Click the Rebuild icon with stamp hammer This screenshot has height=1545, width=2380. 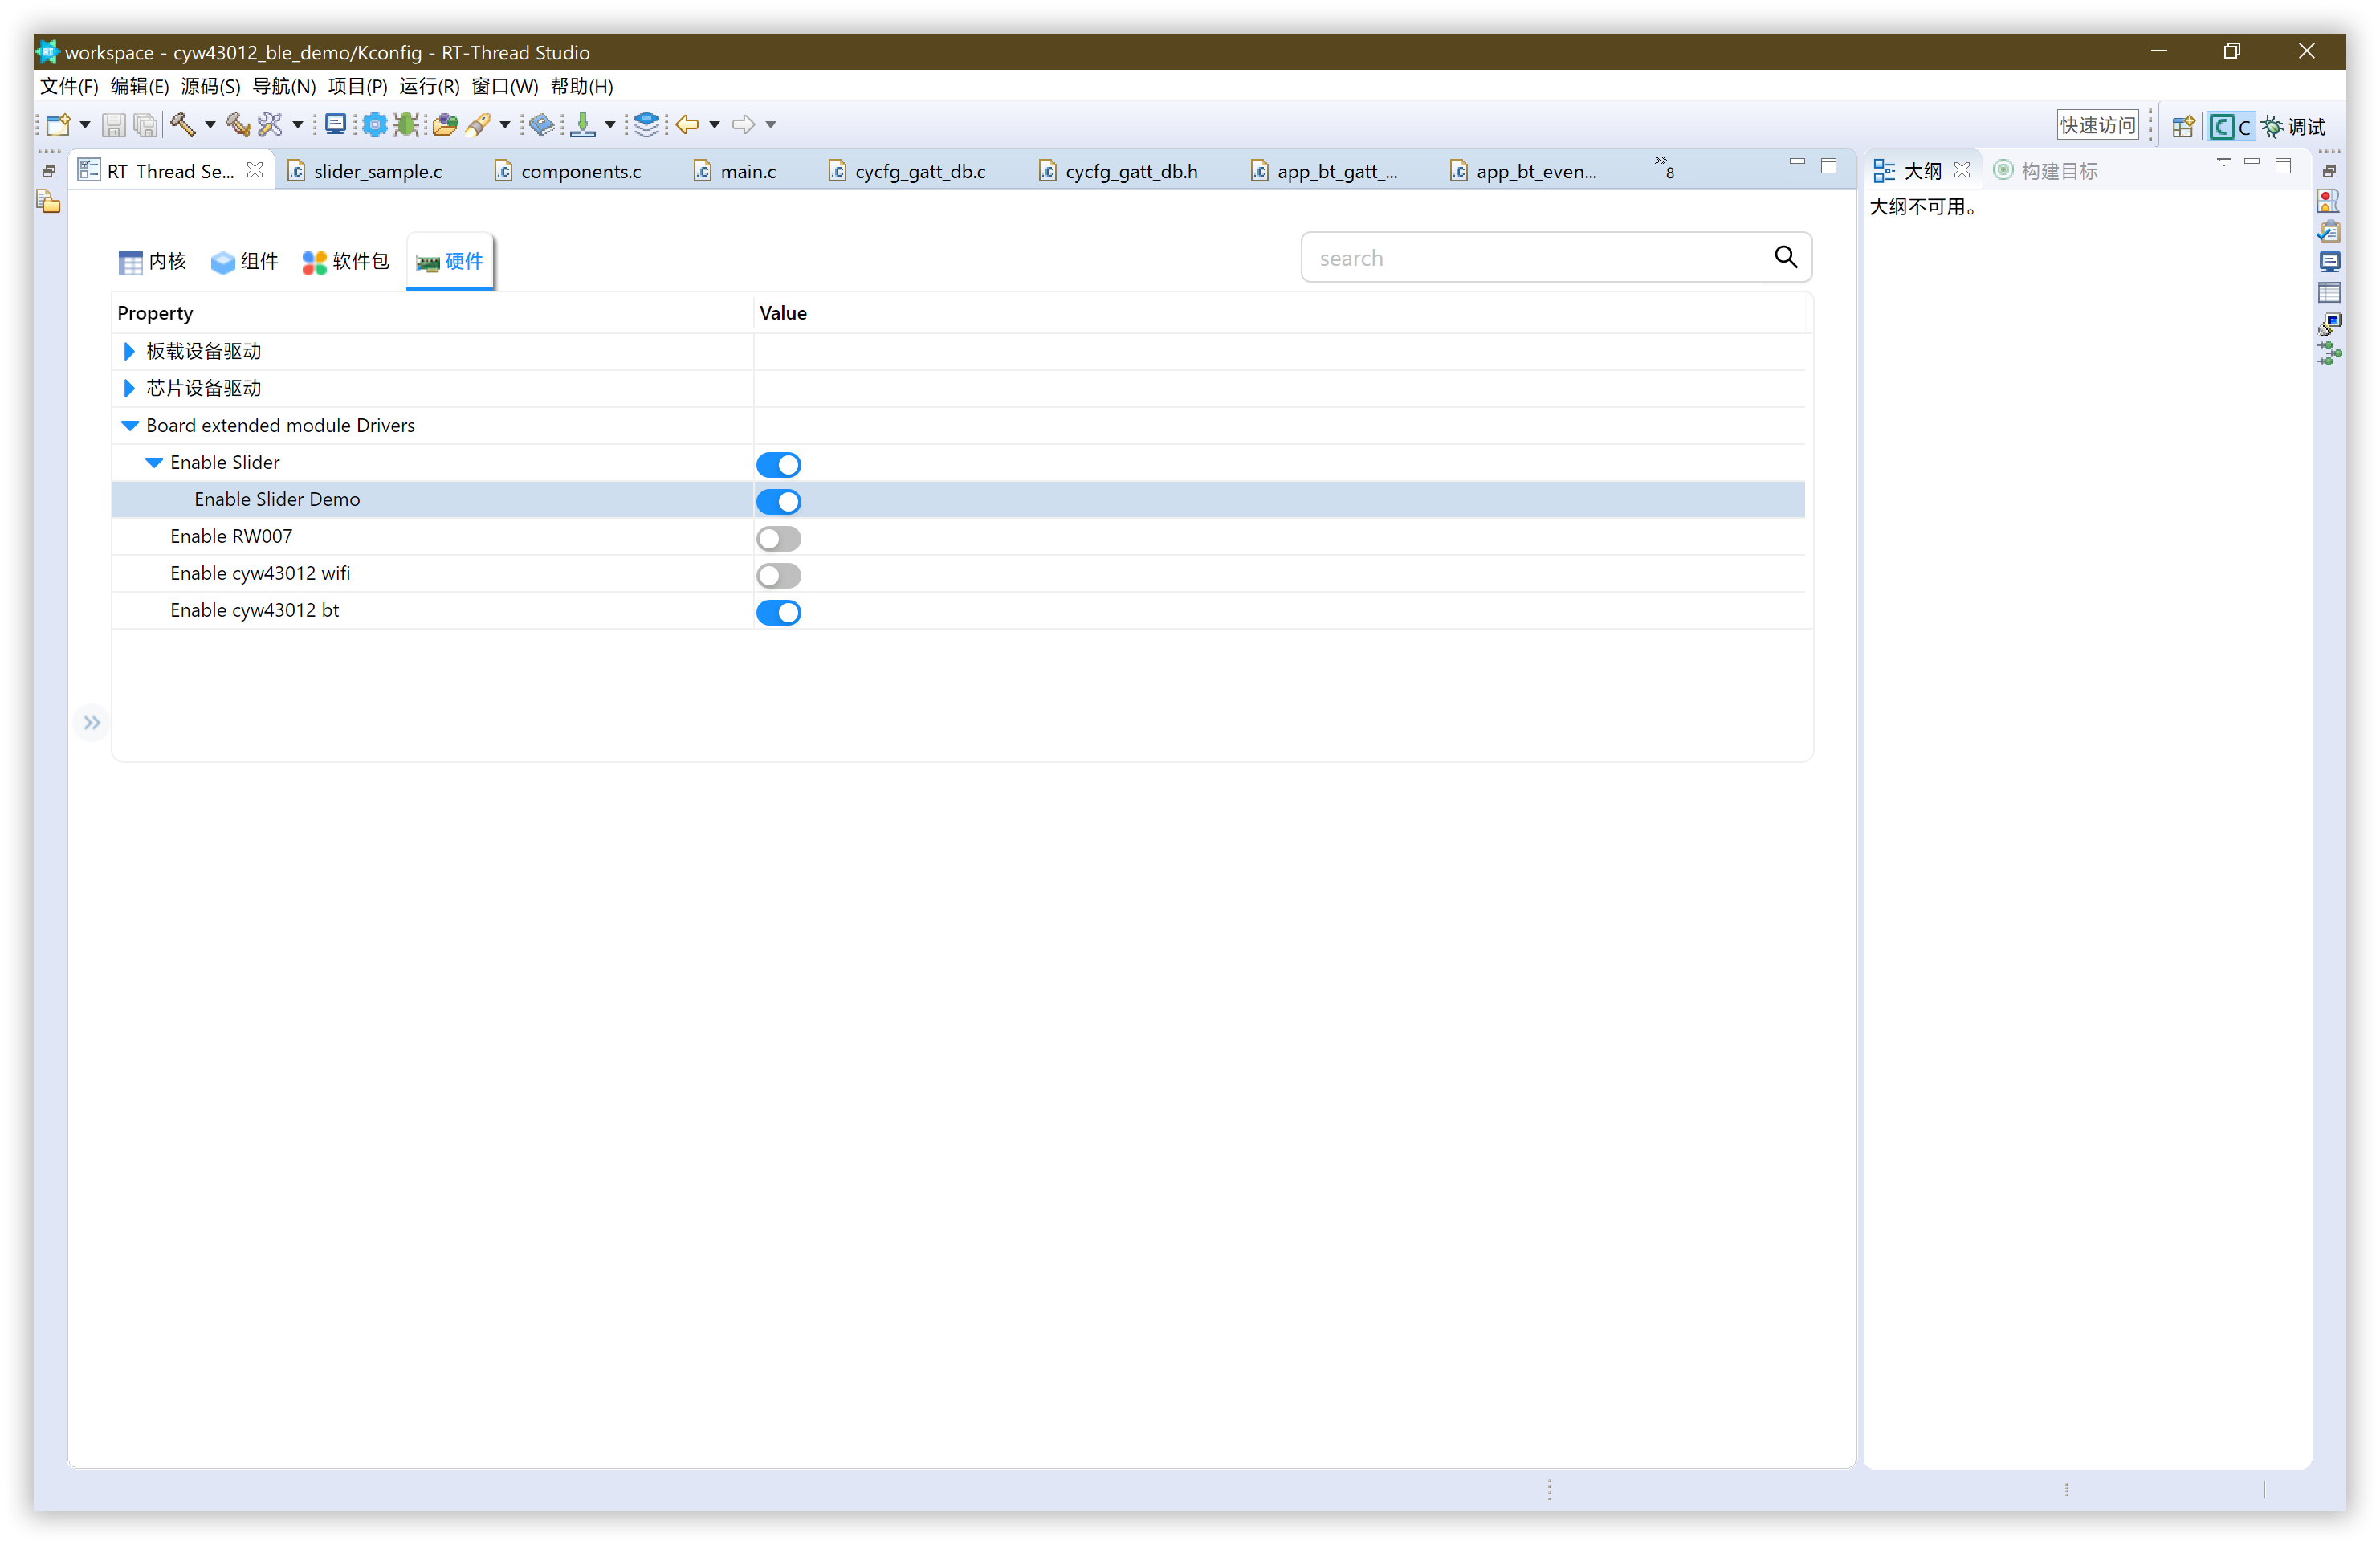click(x=238, y=125)
